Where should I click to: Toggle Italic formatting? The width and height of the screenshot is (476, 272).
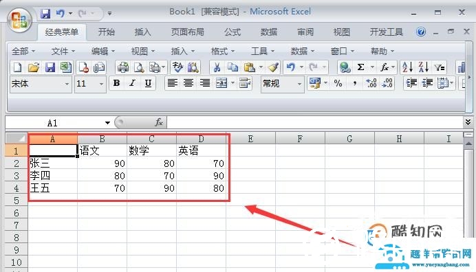click(132, 83)
